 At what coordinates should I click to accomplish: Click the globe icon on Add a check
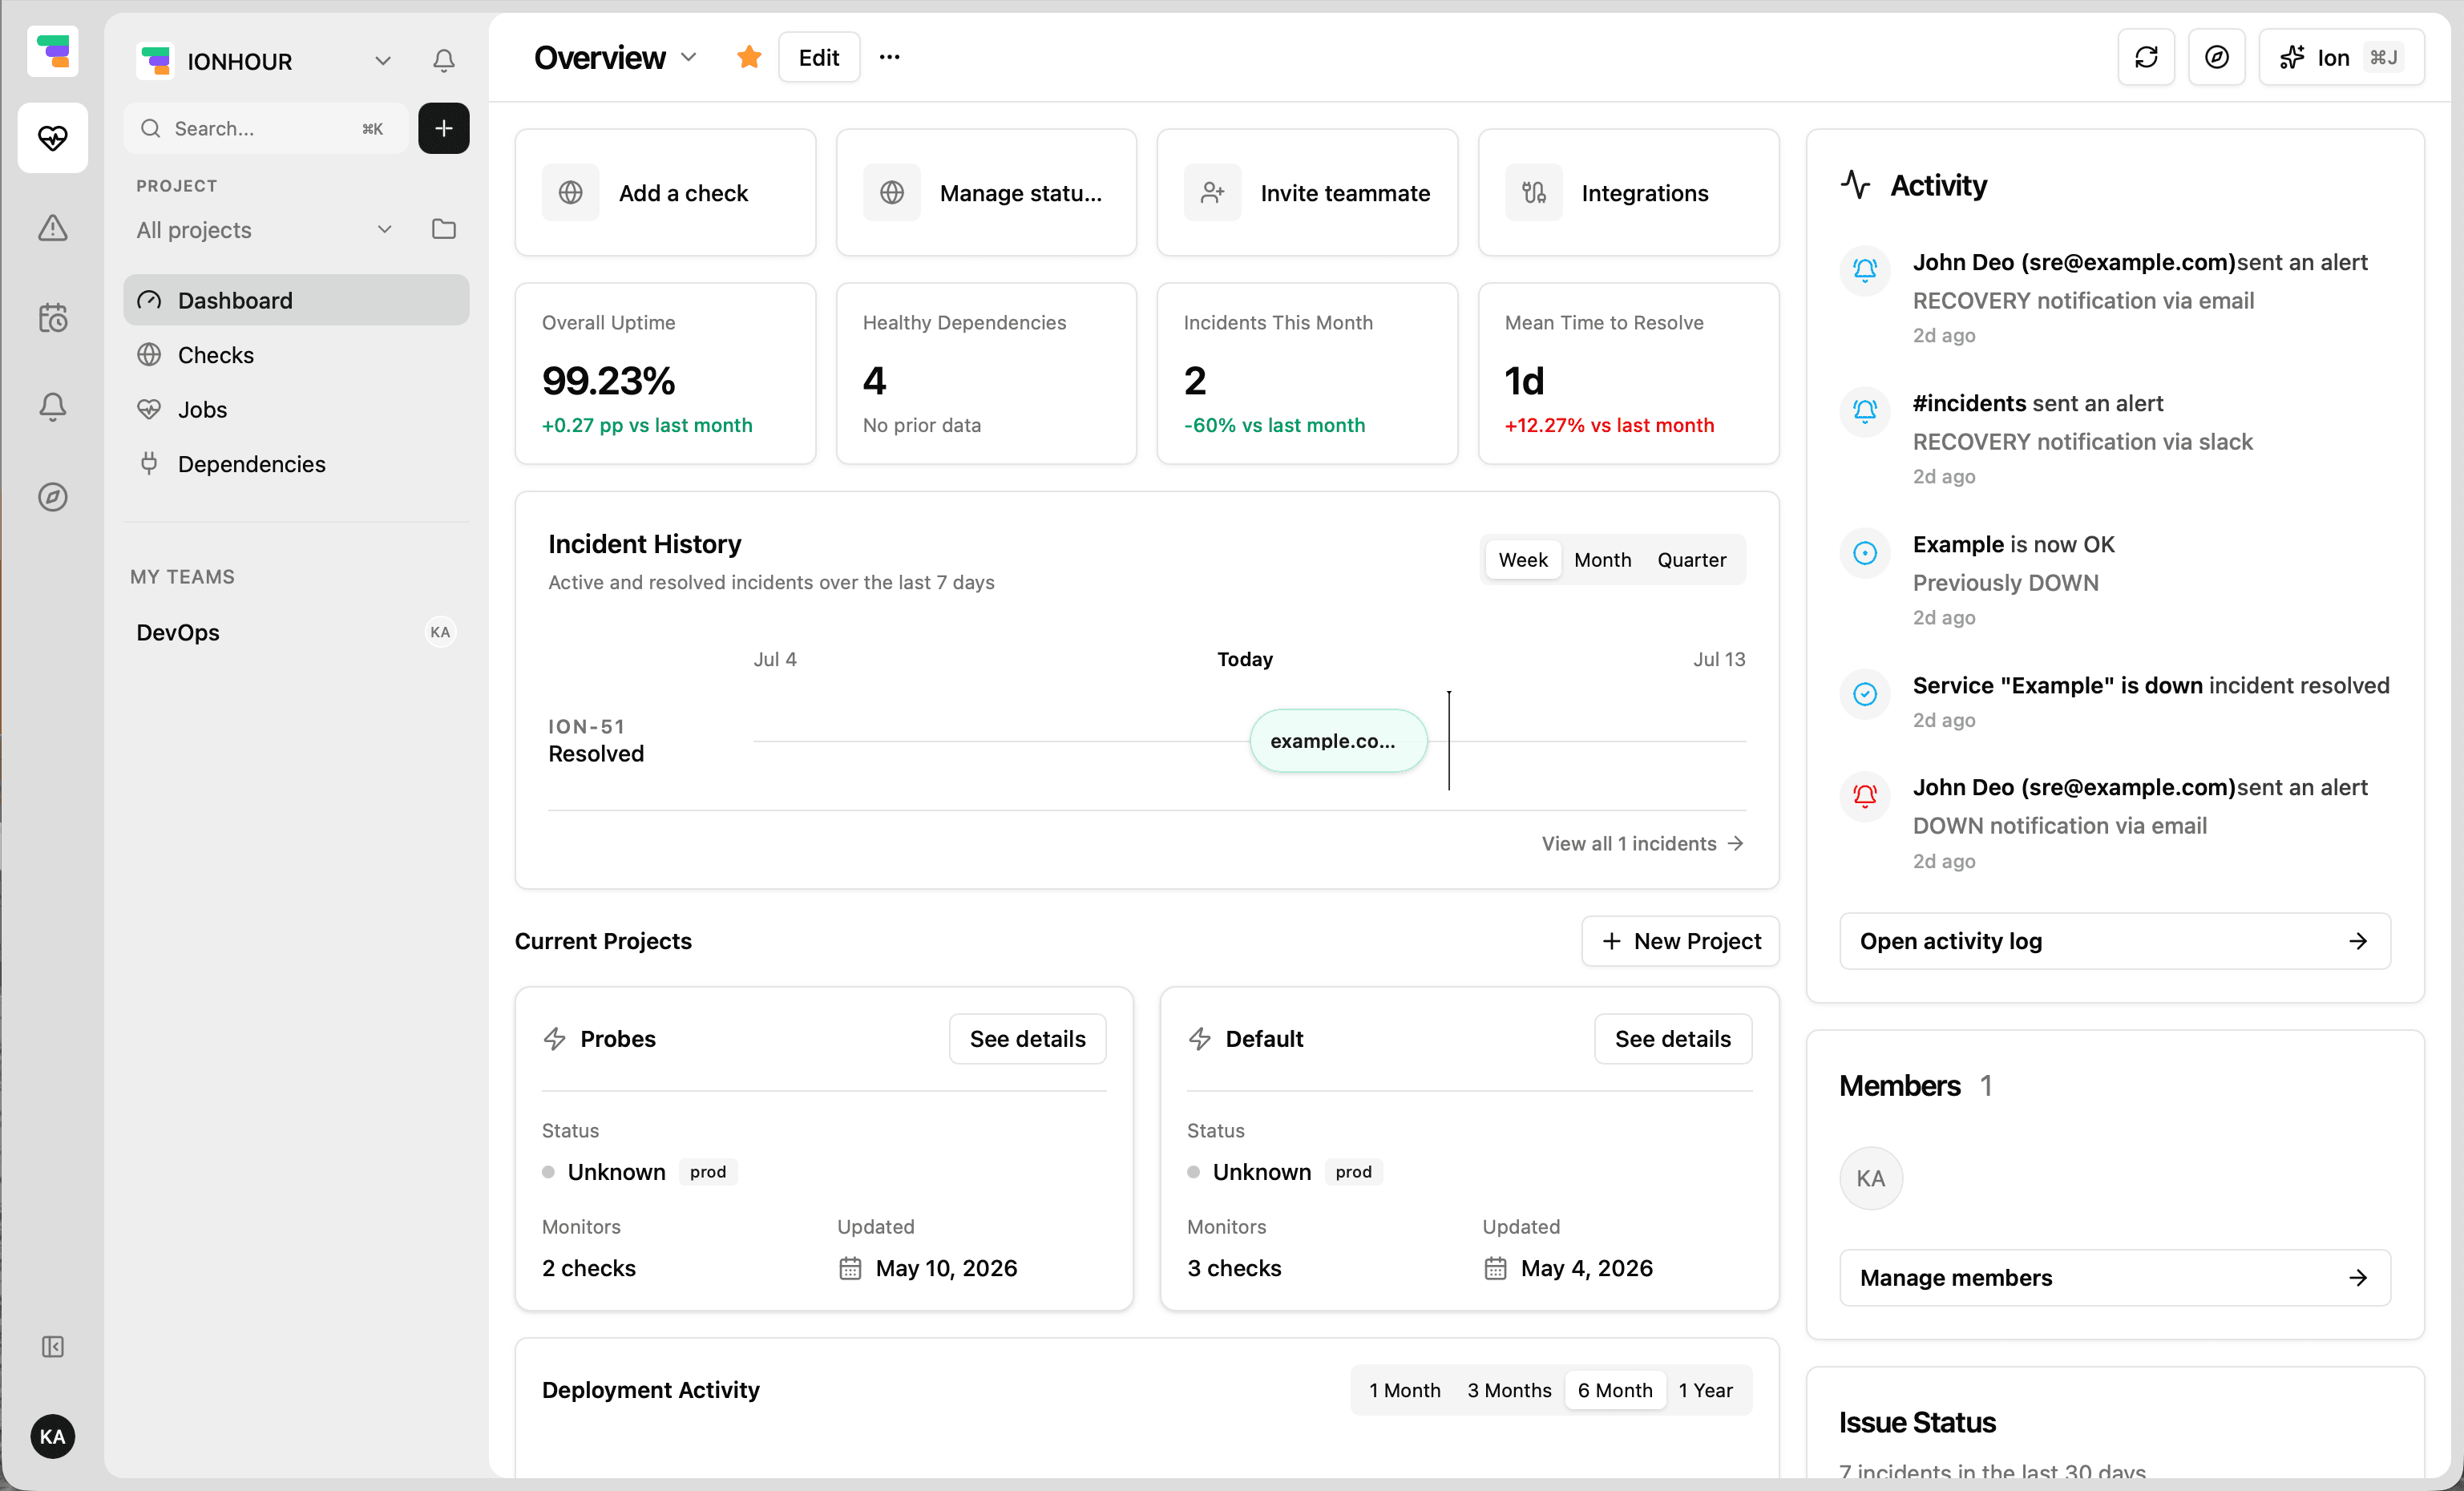[x=571, y=193]
